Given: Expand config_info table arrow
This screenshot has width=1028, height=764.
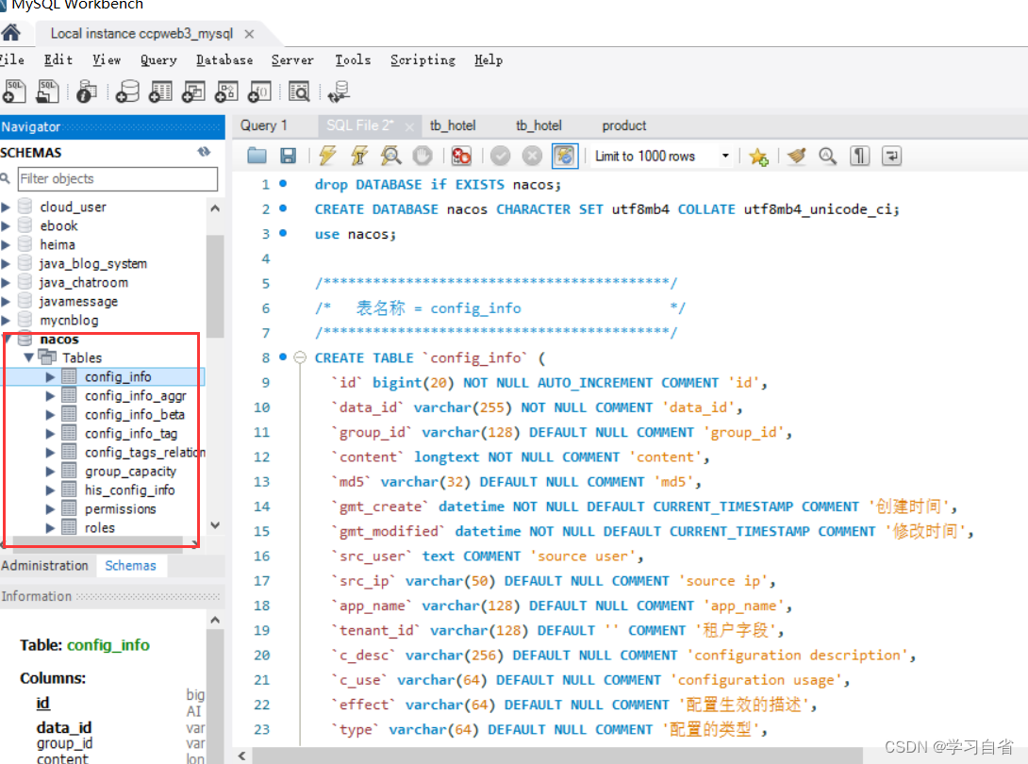Looking at the screenshot, I should [x=50, y=377].
